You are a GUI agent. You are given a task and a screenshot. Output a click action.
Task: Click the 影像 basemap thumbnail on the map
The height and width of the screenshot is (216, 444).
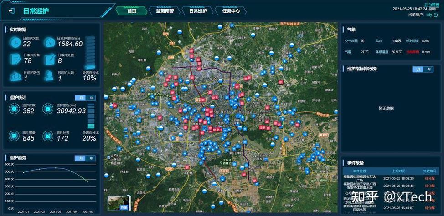(118, 203)
